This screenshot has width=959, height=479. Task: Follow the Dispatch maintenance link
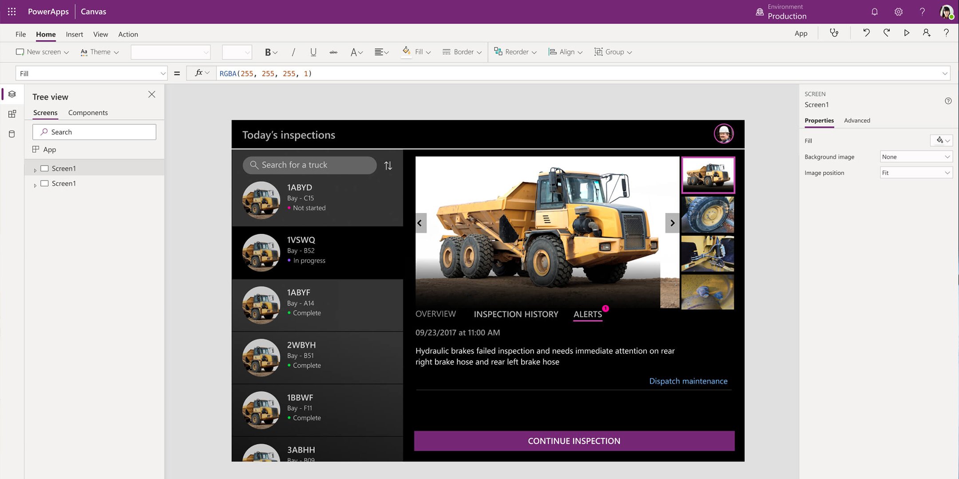click(688, 381)
